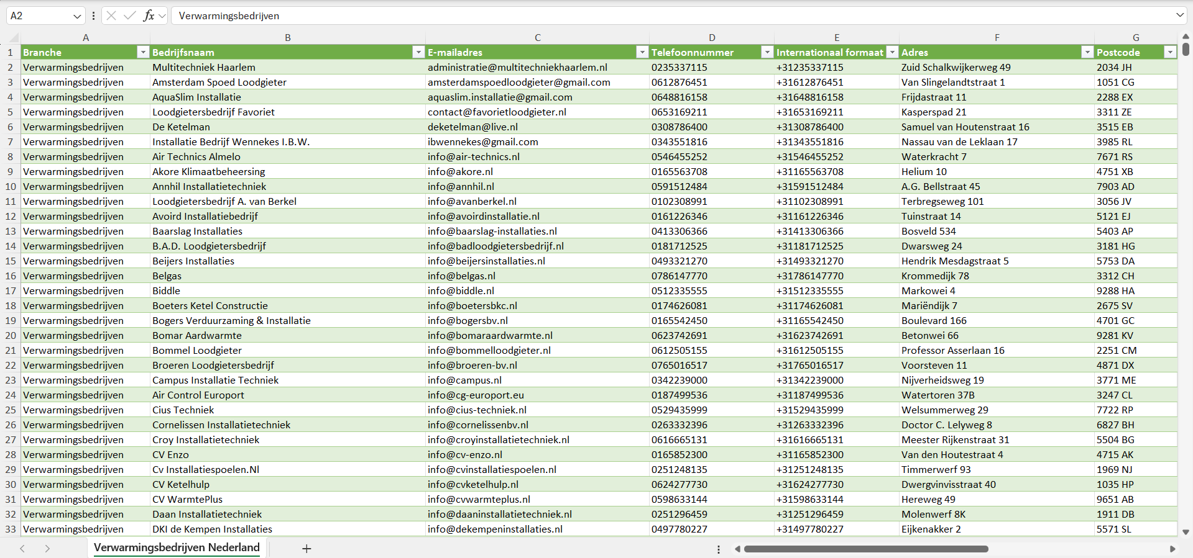Click the Cancel X icon in formula bar
Screen dimensions: 1193x558
coord(111,16)
